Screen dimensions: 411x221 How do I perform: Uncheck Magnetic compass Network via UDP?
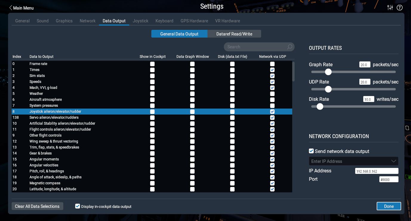[x=272, y=183]
